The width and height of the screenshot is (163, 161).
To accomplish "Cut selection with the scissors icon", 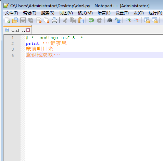I will click(x=65, y=20).
